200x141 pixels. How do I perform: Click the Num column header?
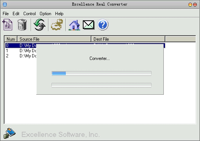[x=11, y=39]
